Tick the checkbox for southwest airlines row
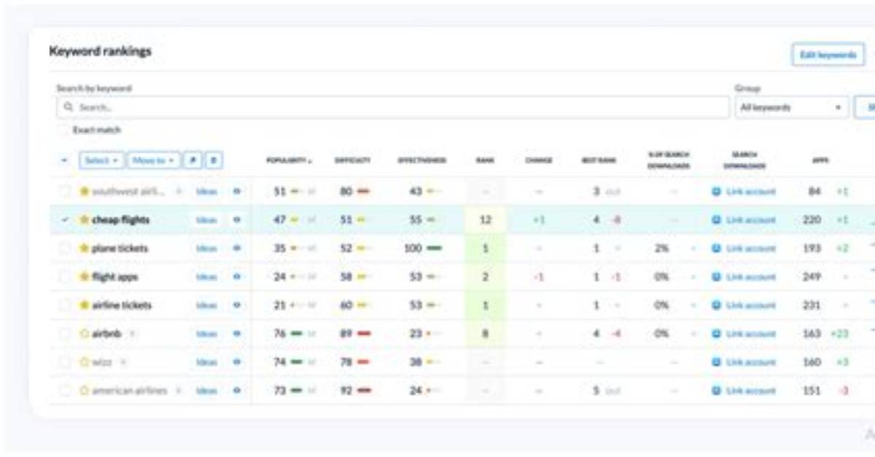Screen dimensions: 875x457 point(65,192)
